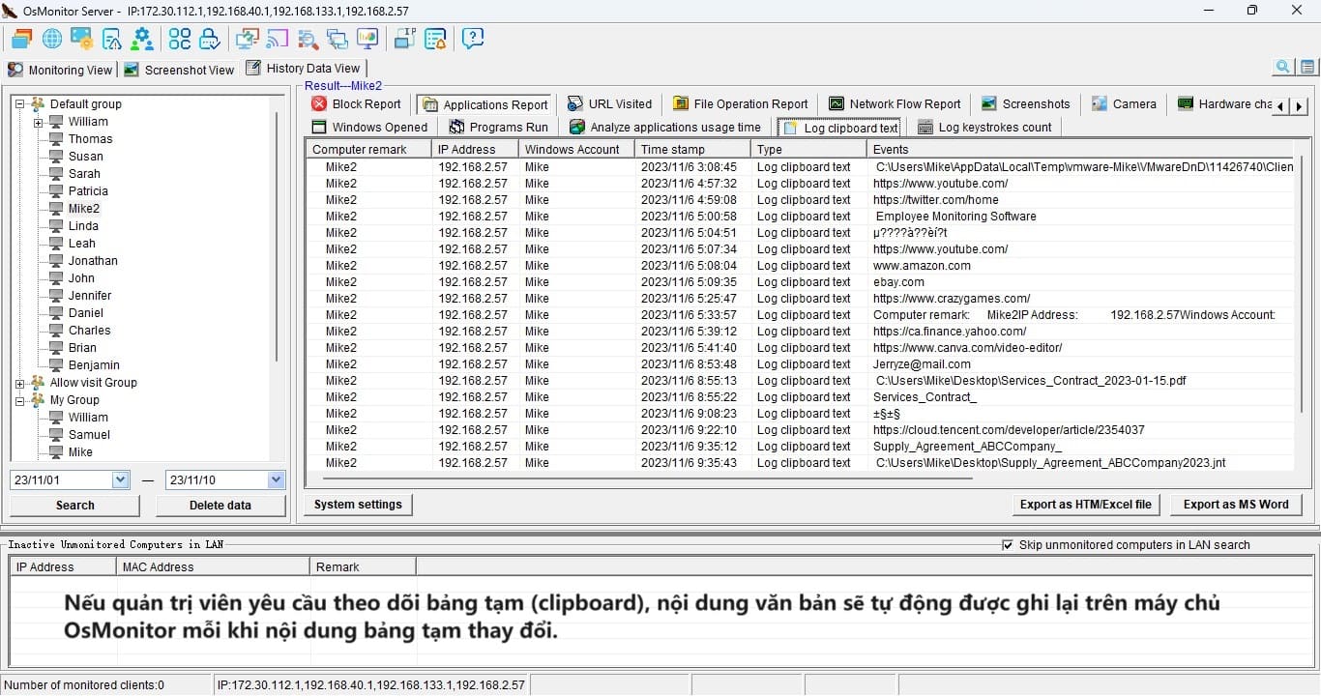Open System settings
The width and height of the screenshot is (1321, 696).
(x=358, y=504)
